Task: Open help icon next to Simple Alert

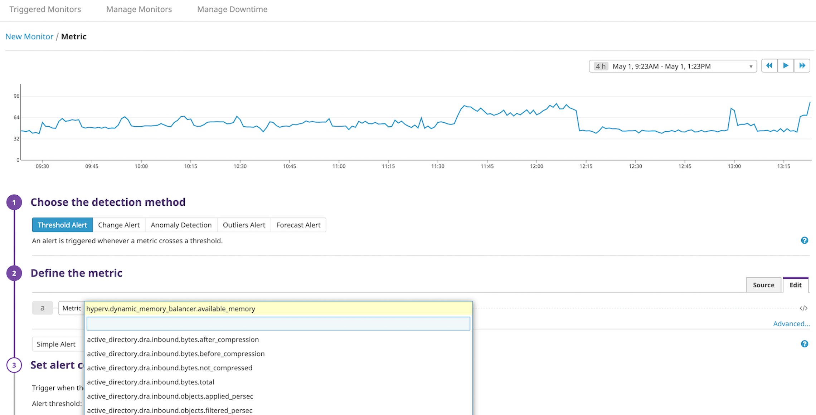Action: [x=804, y=344]
